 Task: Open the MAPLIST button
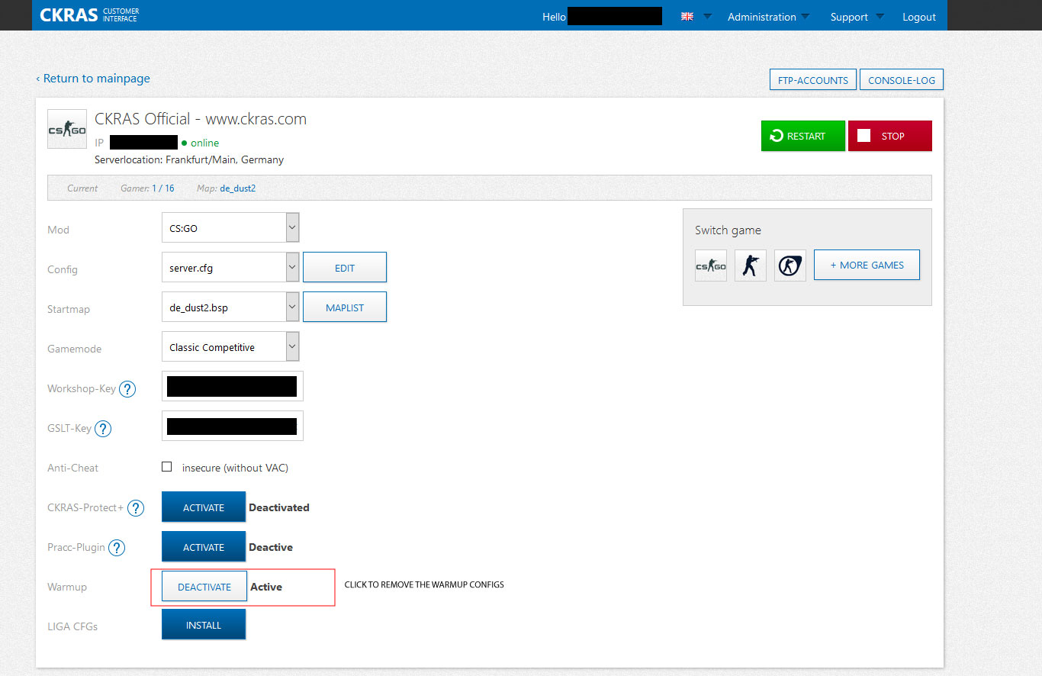[345, 307]
